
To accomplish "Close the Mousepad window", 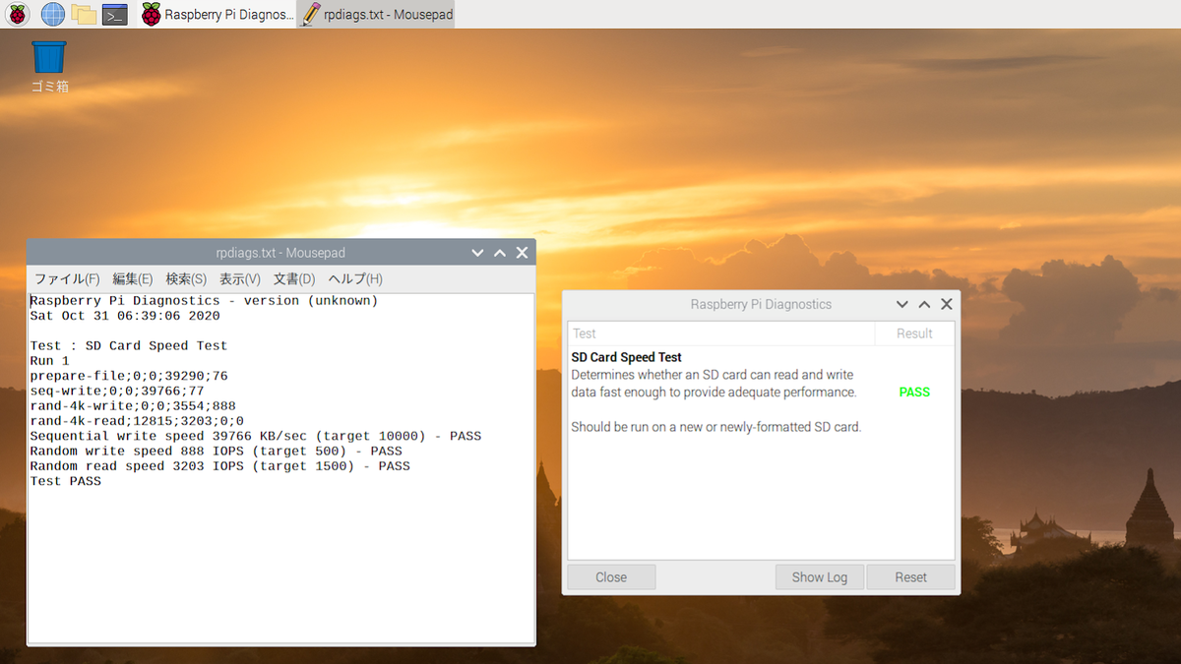I will point(522,253).
